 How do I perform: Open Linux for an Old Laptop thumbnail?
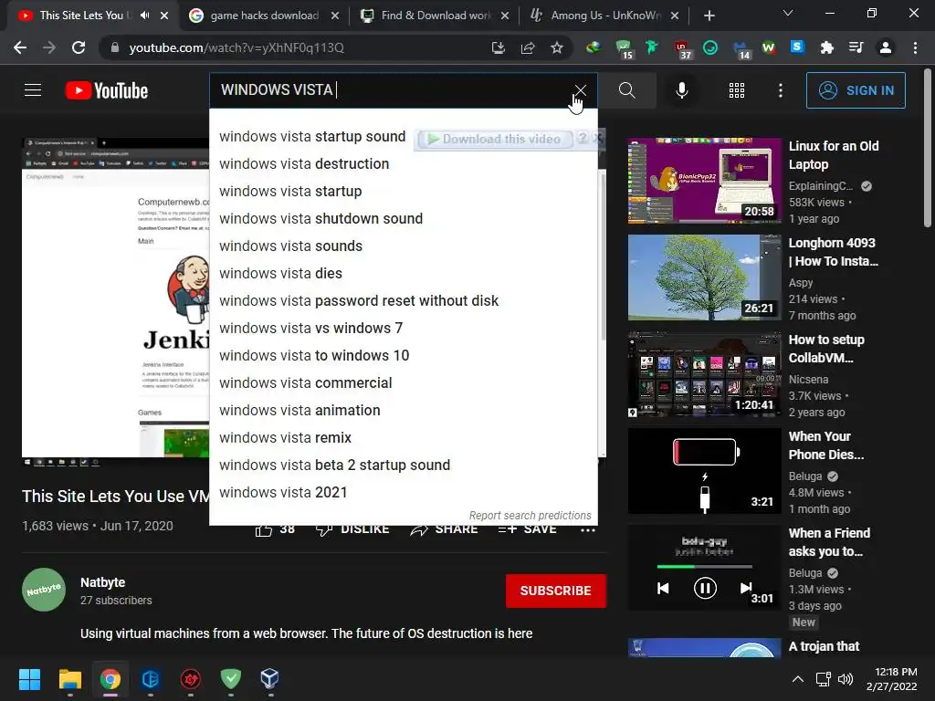(704, 181)
